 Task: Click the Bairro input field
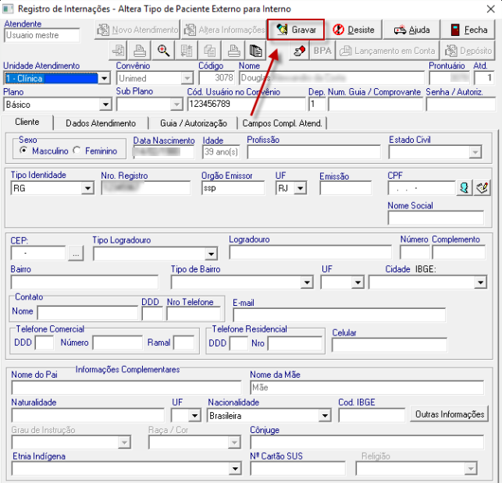[x=84, y=282]
